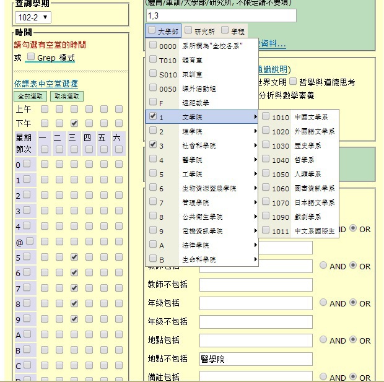Check the 上午 Saturday checkbox
The width and height of the screenshot is (384, 382).
click(119, 109)
